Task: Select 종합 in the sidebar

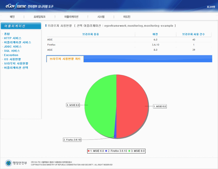Action: tap(7, 34)
